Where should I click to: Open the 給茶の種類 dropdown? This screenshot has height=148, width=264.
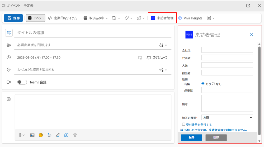point(227,117)
